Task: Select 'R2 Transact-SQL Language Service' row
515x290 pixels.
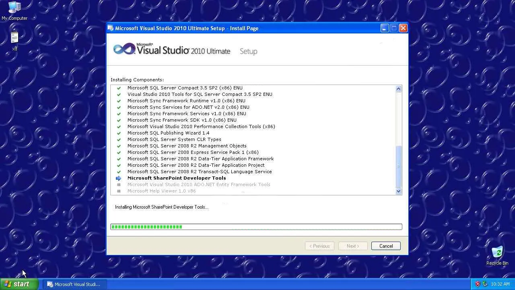Action: click(x=200, y=172)
